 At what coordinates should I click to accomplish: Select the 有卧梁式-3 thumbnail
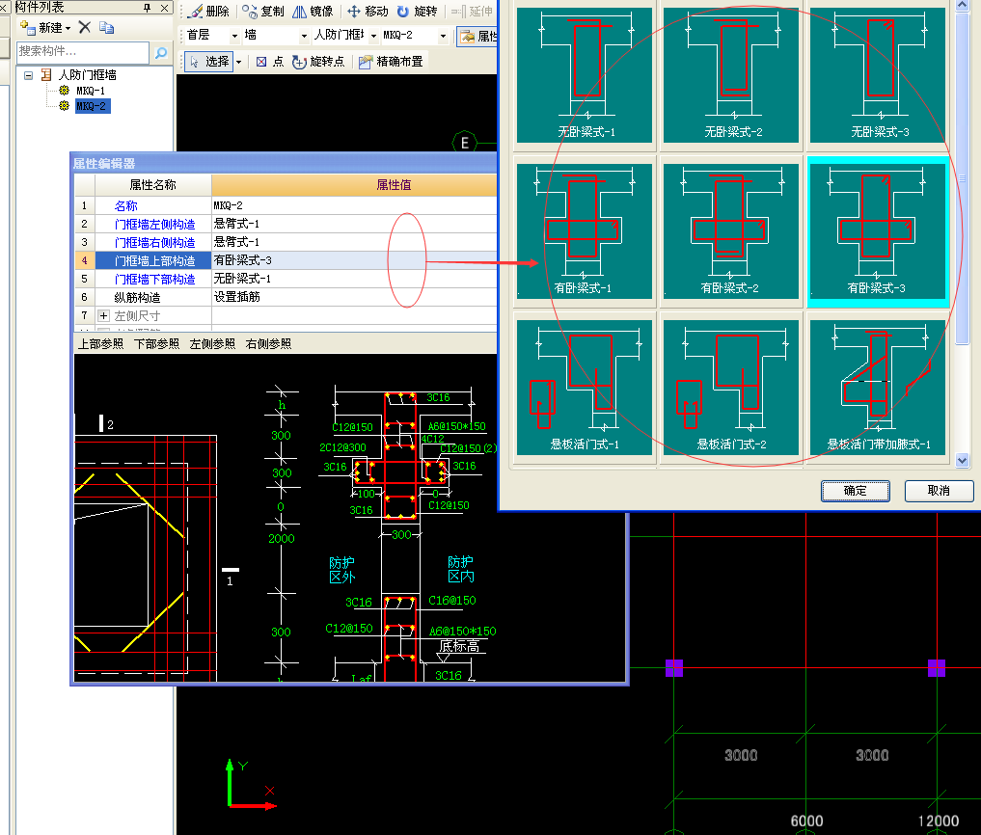click(x=878, y=231)
